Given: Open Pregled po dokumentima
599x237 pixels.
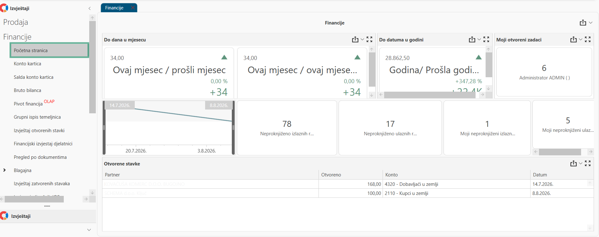Looking at the screenshot, I should [40, 157].
